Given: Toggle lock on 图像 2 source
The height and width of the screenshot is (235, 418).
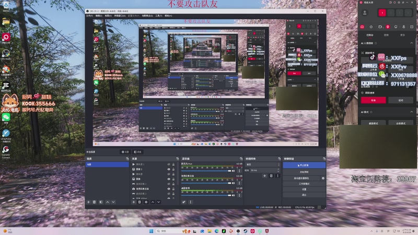Looking at the screenshot, I should coord(173,169).
